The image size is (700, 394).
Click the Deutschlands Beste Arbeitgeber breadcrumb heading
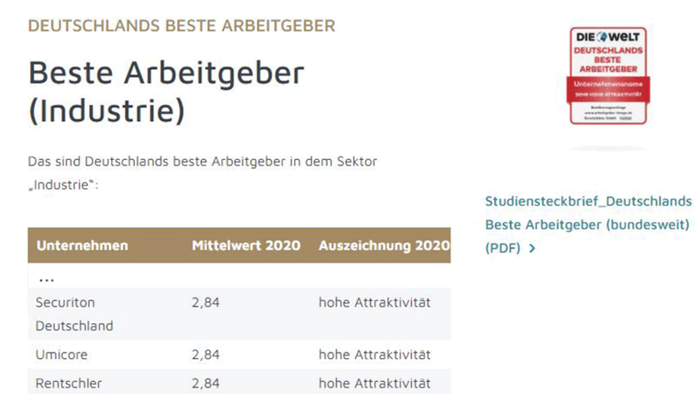(x=181, y=26)
